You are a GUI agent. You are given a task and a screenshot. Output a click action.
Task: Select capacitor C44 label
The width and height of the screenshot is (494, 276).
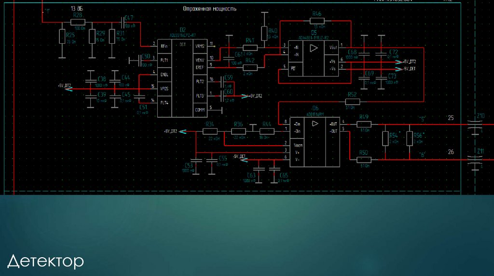(x=126, y=77)
